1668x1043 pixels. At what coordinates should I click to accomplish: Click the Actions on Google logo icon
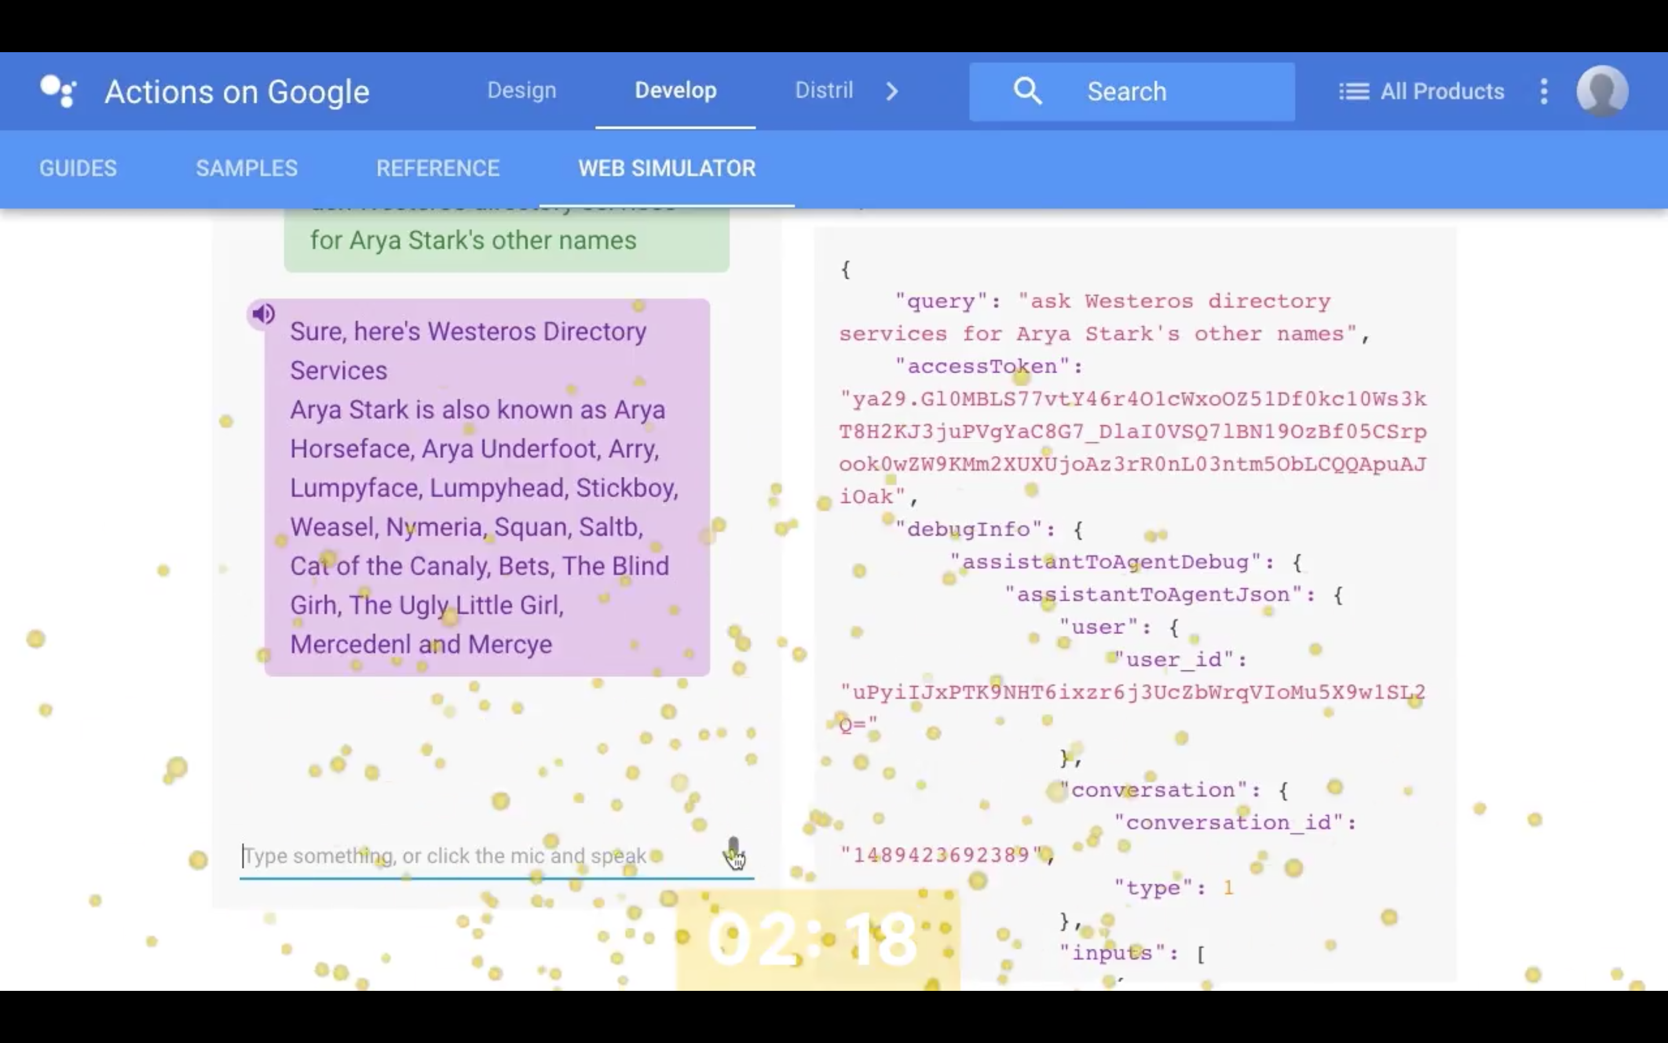58,91
